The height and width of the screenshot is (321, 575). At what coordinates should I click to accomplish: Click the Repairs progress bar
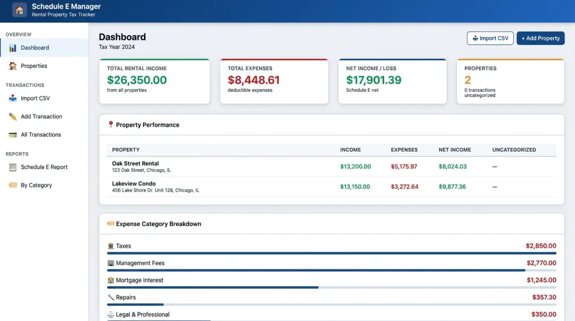tap(332, 304)
